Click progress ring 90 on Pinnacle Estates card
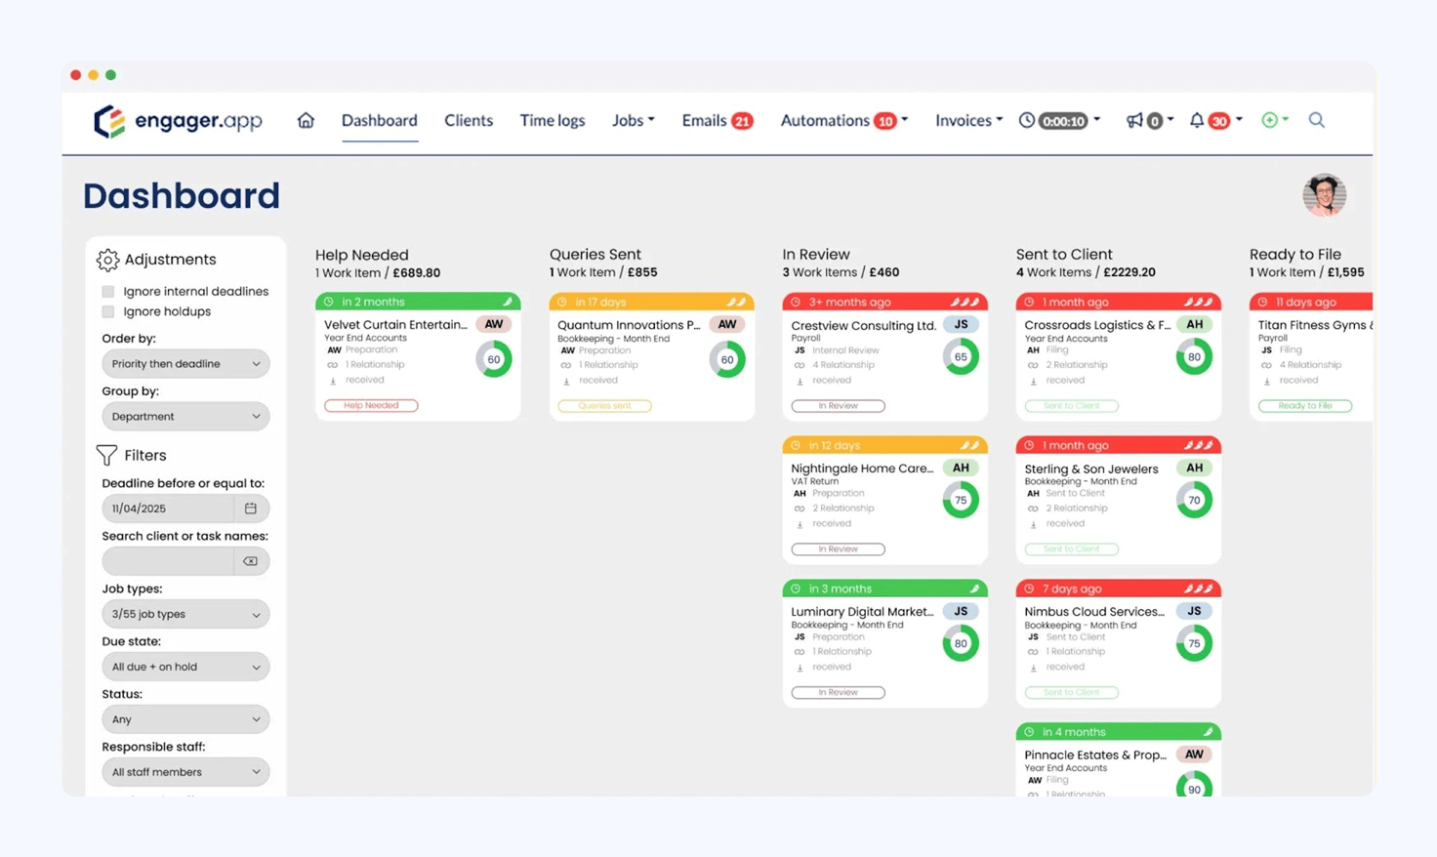This screenshot has height=857, width=1437. tap(1194, 784)
